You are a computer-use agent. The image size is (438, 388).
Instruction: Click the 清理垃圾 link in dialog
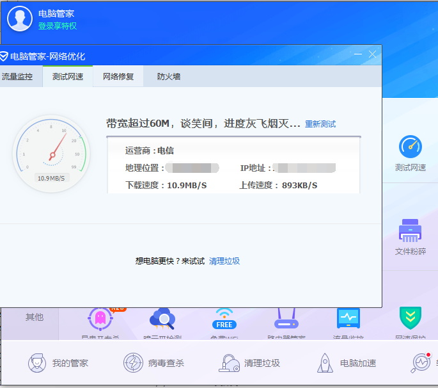(224, 261)
